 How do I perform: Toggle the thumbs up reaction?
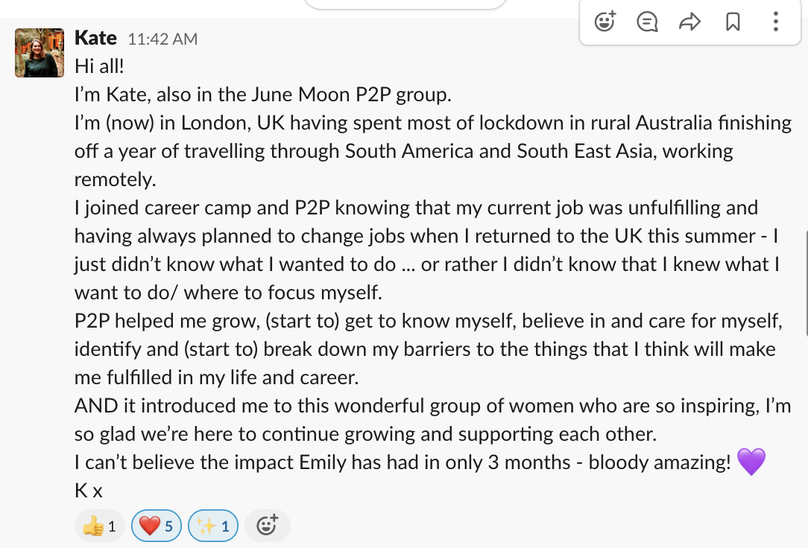click(98, 526)
